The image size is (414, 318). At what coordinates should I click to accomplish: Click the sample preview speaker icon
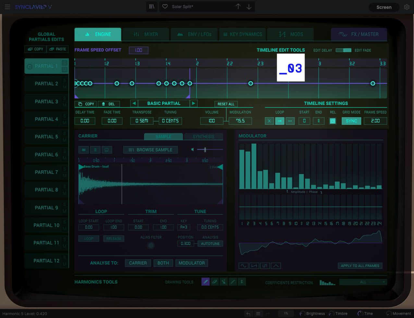pyautogui.click(x=192, y=149)
